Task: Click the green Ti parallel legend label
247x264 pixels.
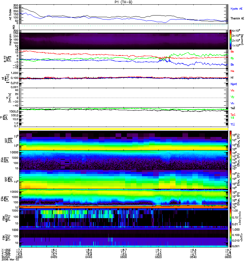Action: pyautogui.click(x=232, y=118)
